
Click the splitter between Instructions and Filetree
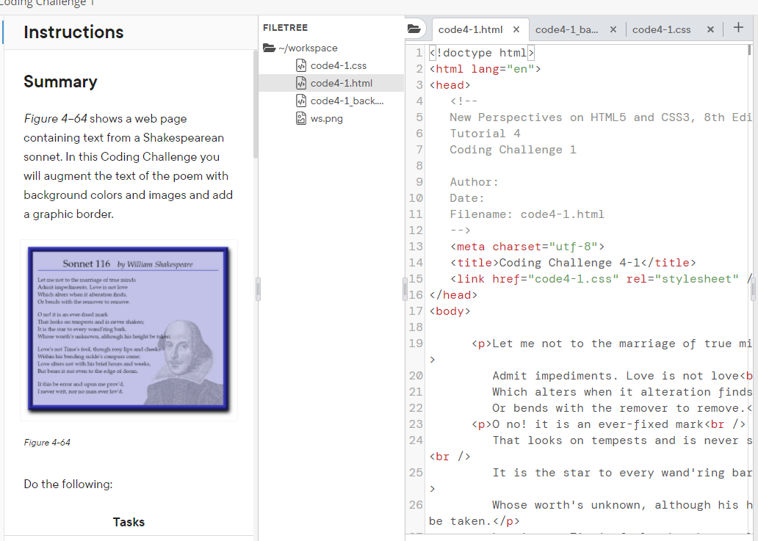click(x=258, y=289)
